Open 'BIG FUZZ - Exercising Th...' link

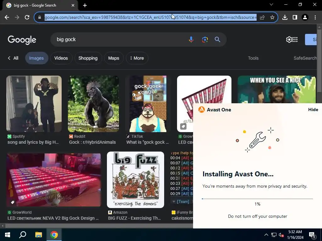point(135,218)
